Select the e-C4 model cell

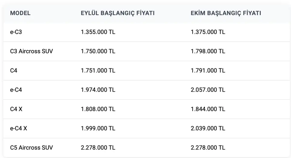pyautogui.click(x=16, y=90)
